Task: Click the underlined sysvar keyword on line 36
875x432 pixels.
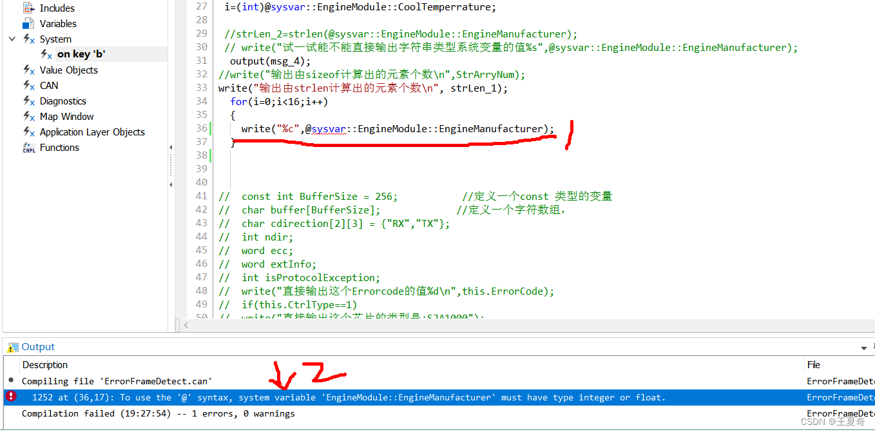Action: click(x=329, y=129)
